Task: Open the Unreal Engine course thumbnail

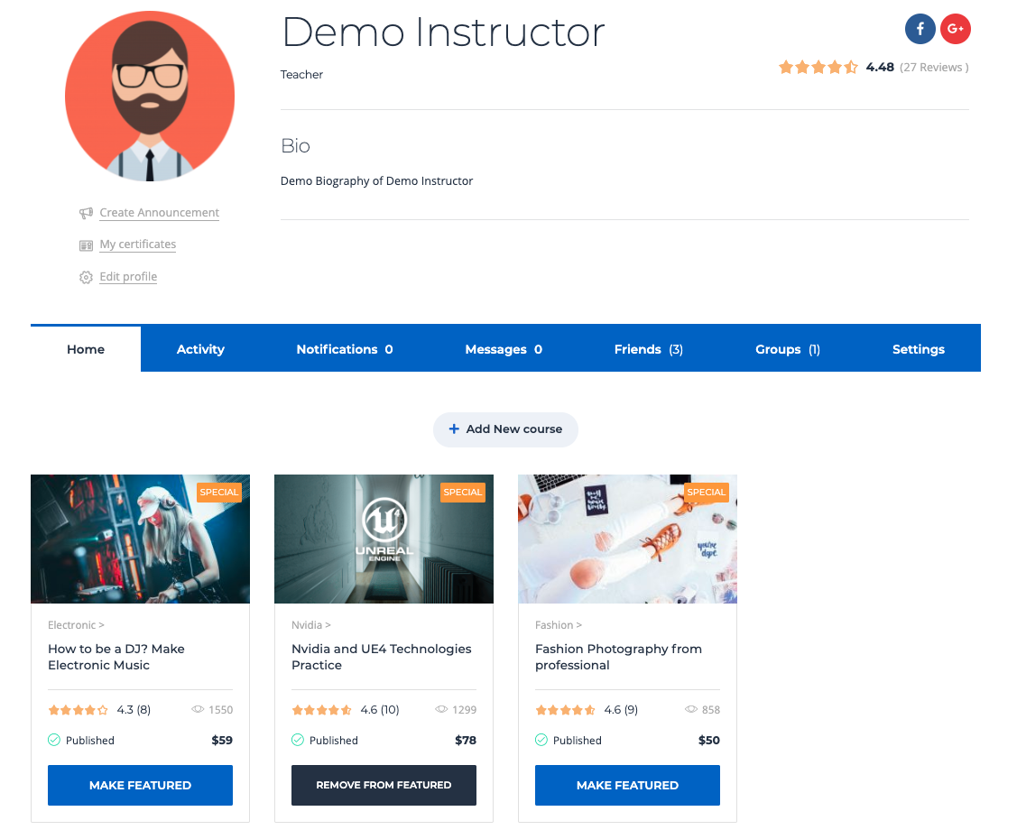Action: [x=384, y=539]
